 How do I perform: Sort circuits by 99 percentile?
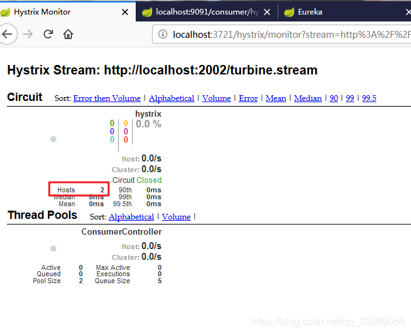coord(350,98)
